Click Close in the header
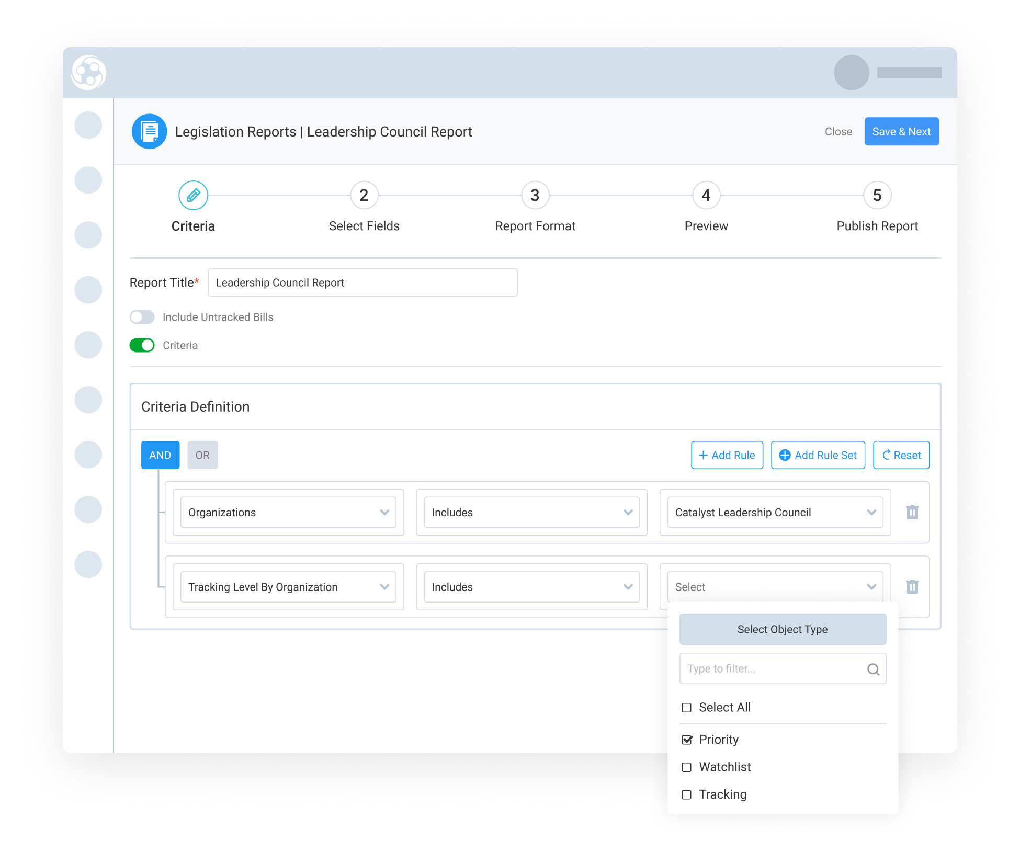 [x=838, y=131]
